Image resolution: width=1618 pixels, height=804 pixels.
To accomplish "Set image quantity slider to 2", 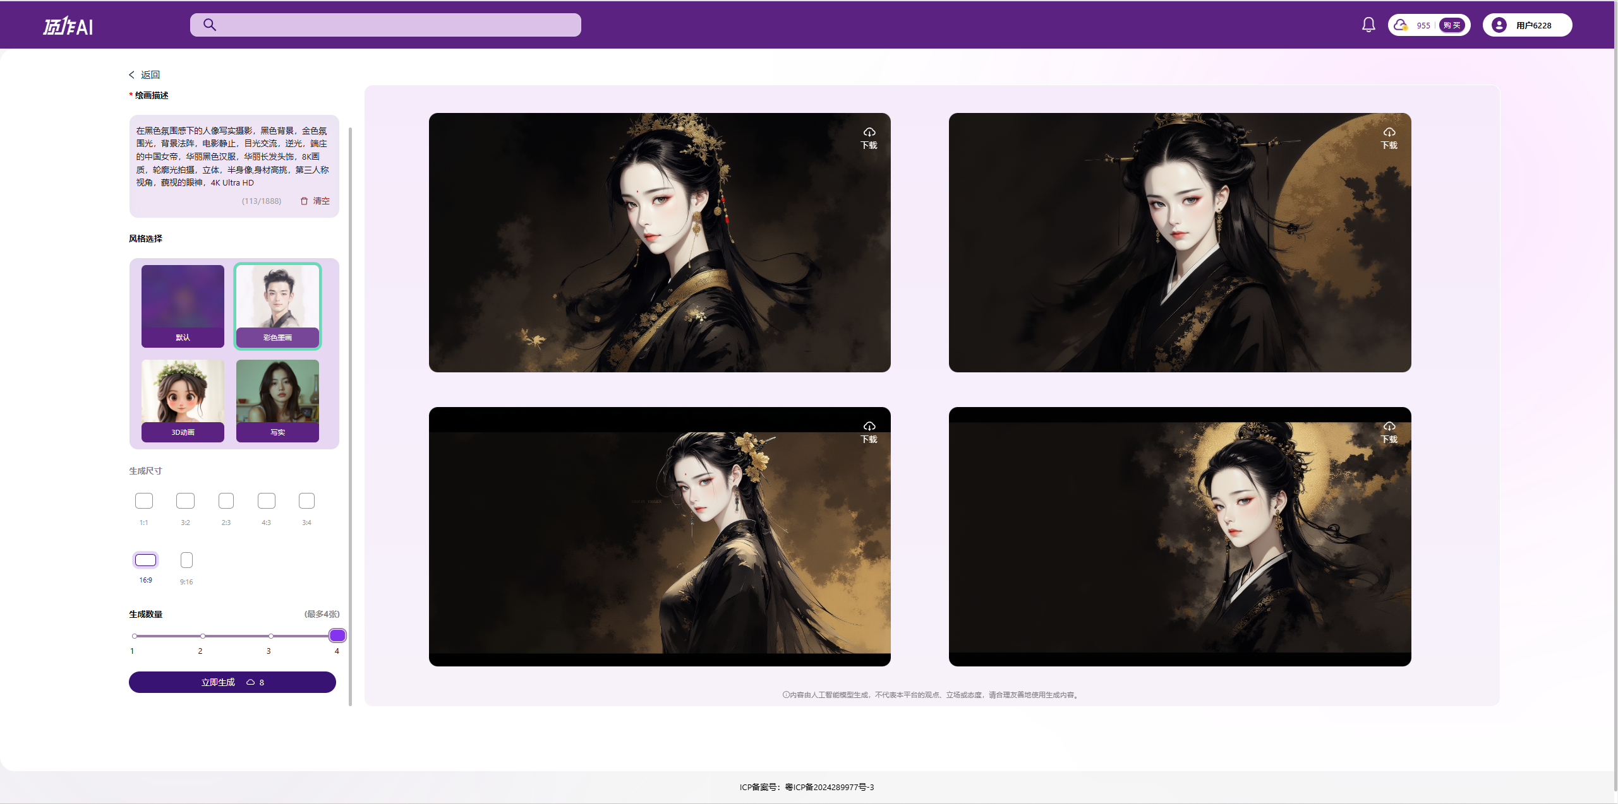I will 202,636.
